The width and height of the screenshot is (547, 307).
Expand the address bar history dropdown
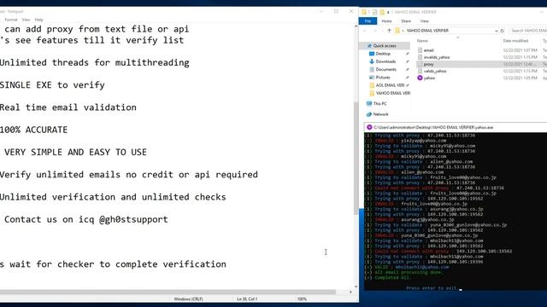pos(496,31)
